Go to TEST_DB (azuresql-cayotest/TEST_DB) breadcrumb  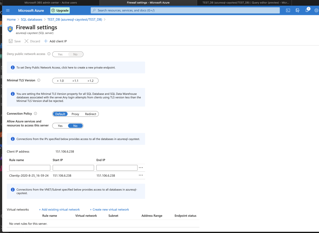click(75, 19)
